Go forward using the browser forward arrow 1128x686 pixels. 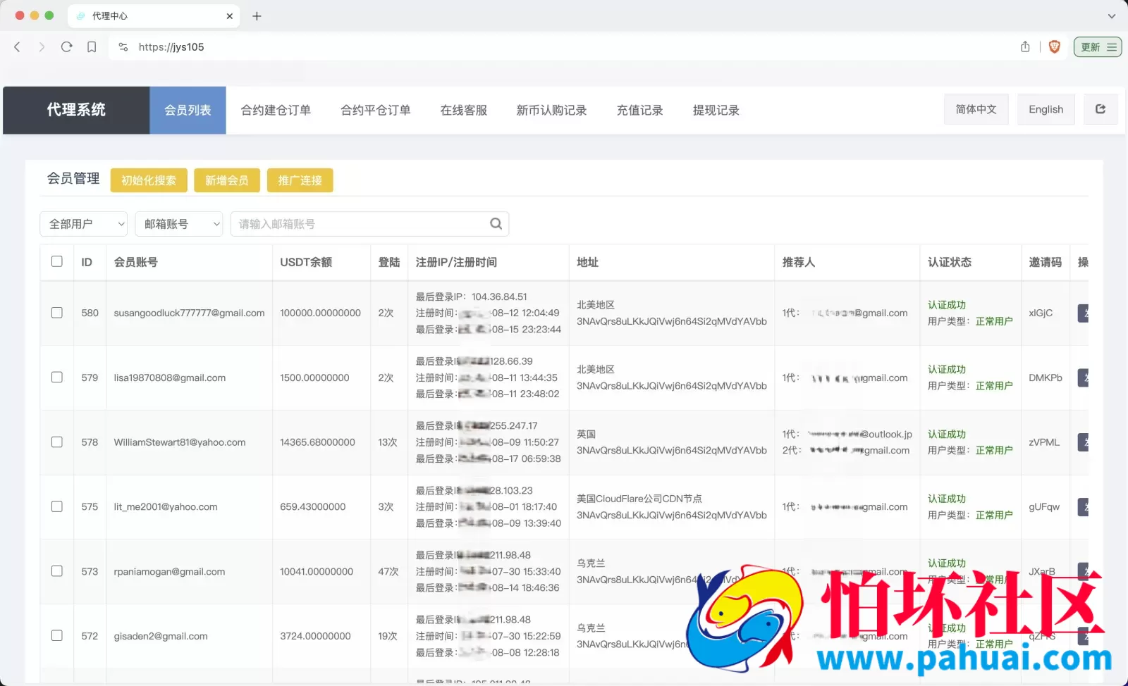[x=42, y=47]
